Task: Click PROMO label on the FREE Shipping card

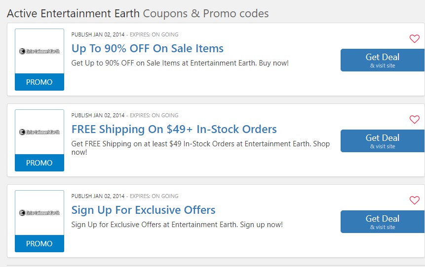Action: pyautogui.click(x=39, y=163)
